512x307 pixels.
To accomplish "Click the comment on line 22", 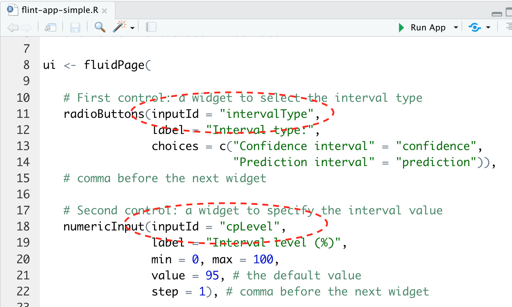I will pos(327,292).
